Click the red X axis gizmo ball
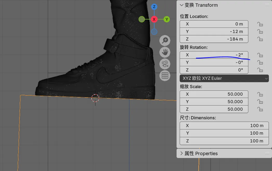The height and width of the screenshot is (171, 272). coord(154,19)
